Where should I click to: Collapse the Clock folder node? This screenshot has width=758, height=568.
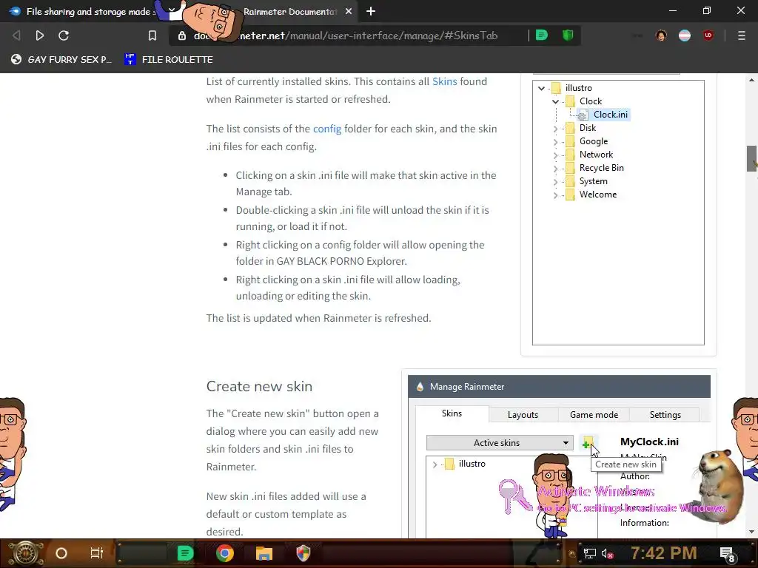click(555, 101)
